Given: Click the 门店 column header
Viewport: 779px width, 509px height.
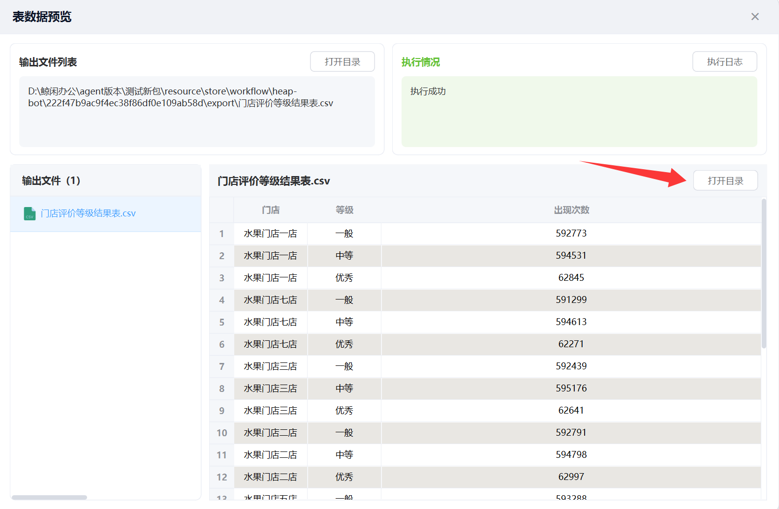Looking at the screenshot, I should coord(271,210).
